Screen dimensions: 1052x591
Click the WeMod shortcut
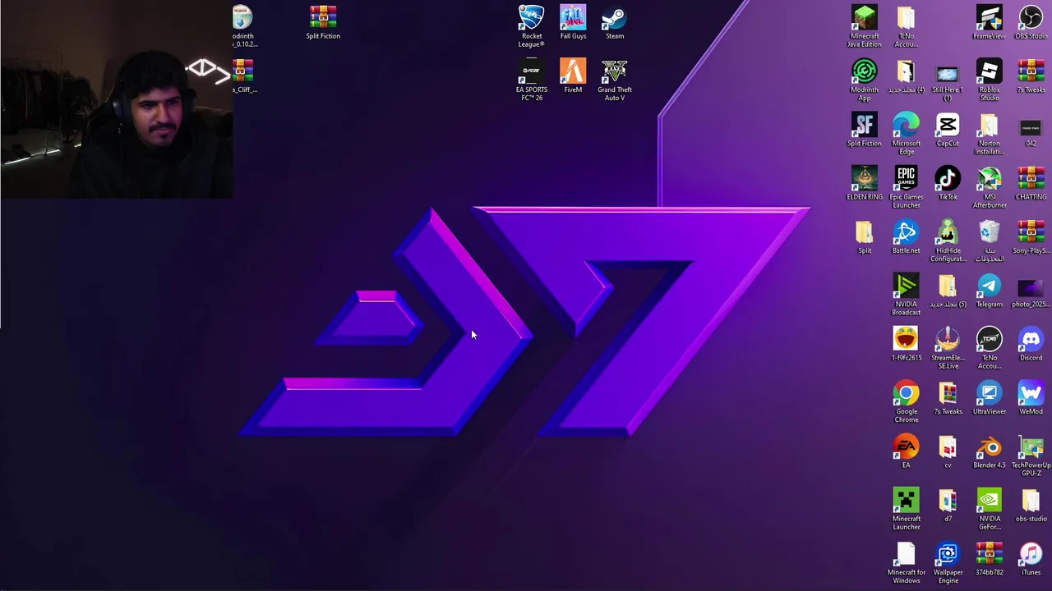1031,397
